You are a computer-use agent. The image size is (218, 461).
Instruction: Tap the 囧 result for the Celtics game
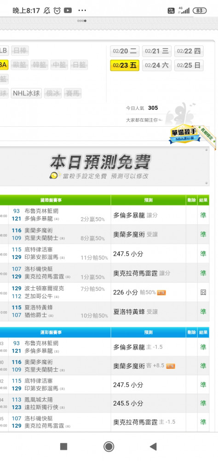(x=203, y=293)
